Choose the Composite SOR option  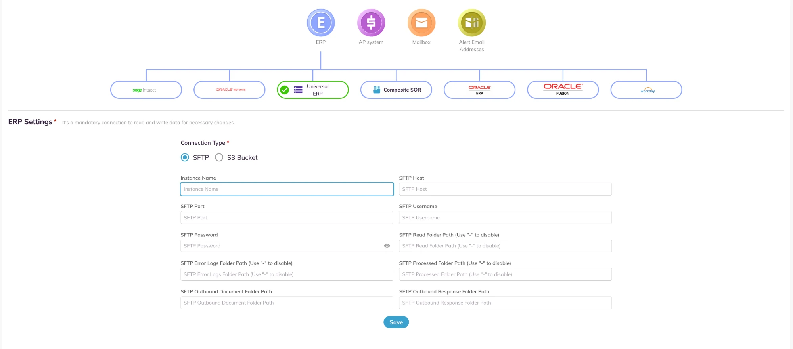coord(396,90)
